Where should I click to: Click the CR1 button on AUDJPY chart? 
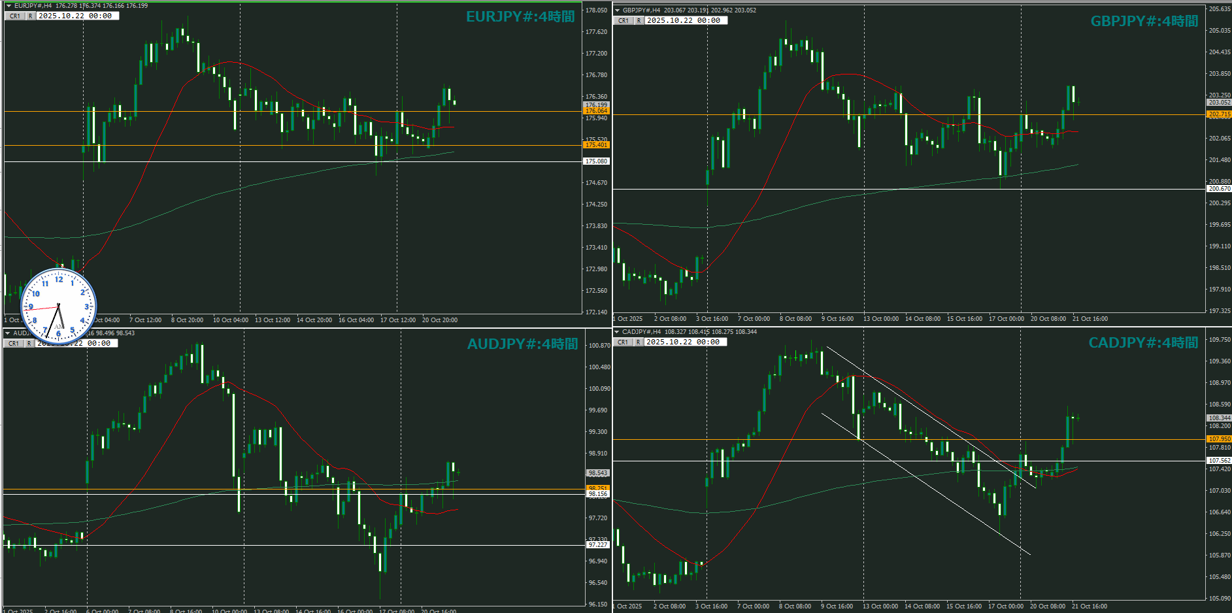tap(14, 343)
